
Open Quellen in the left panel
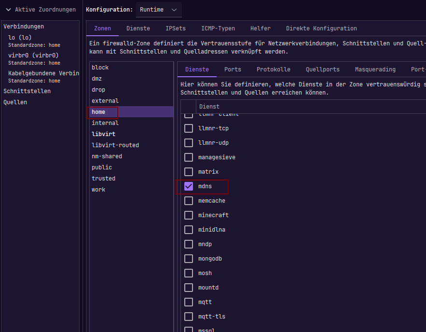pos(15,102)
